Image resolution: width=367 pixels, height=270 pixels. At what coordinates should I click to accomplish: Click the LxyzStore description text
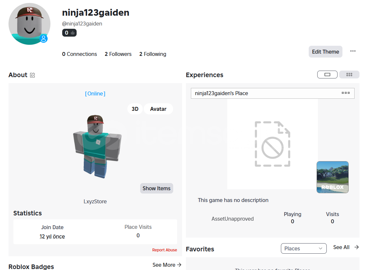(x=95, y=201)
